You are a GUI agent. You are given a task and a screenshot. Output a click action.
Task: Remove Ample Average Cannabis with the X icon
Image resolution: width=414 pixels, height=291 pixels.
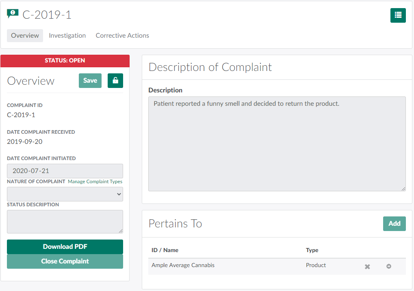pos(367,267)
